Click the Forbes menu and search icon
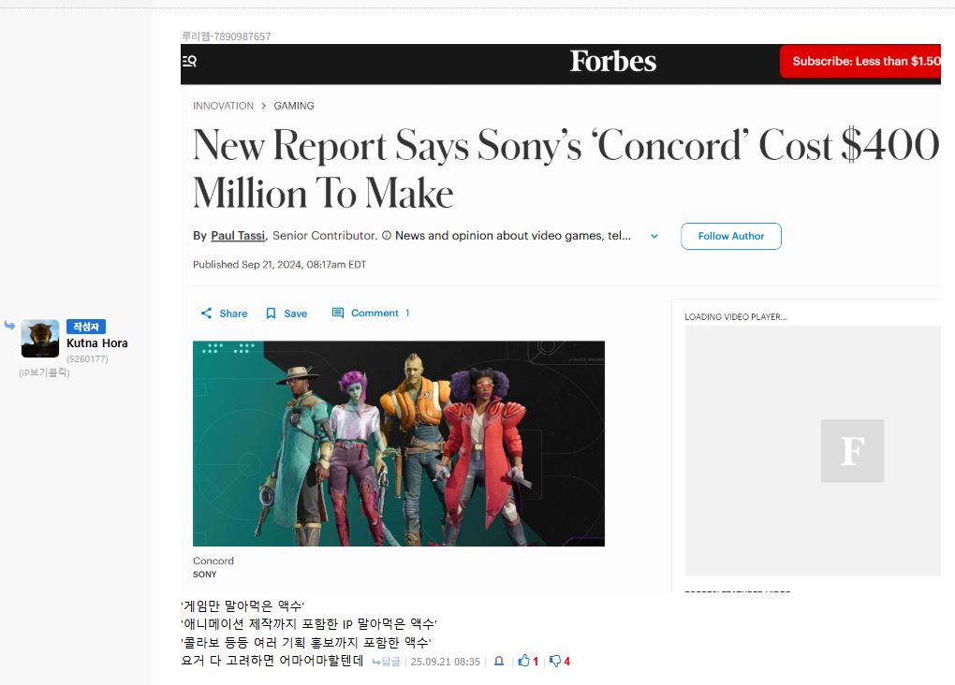Image resolution: width=955 pixels, height=685 pixels. (189, 62)
